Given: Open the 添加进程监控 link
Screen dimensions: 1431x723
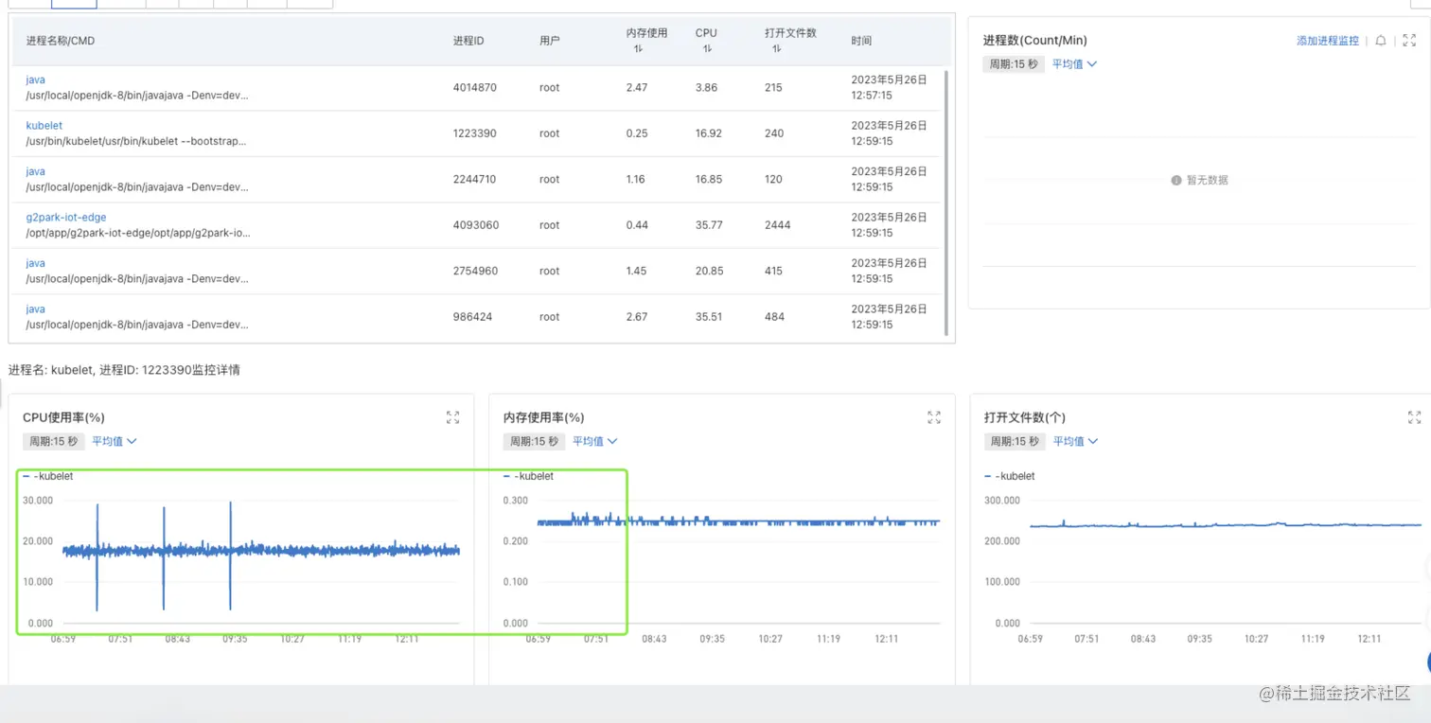Looking at the screenshot, I should [1328, 41].
